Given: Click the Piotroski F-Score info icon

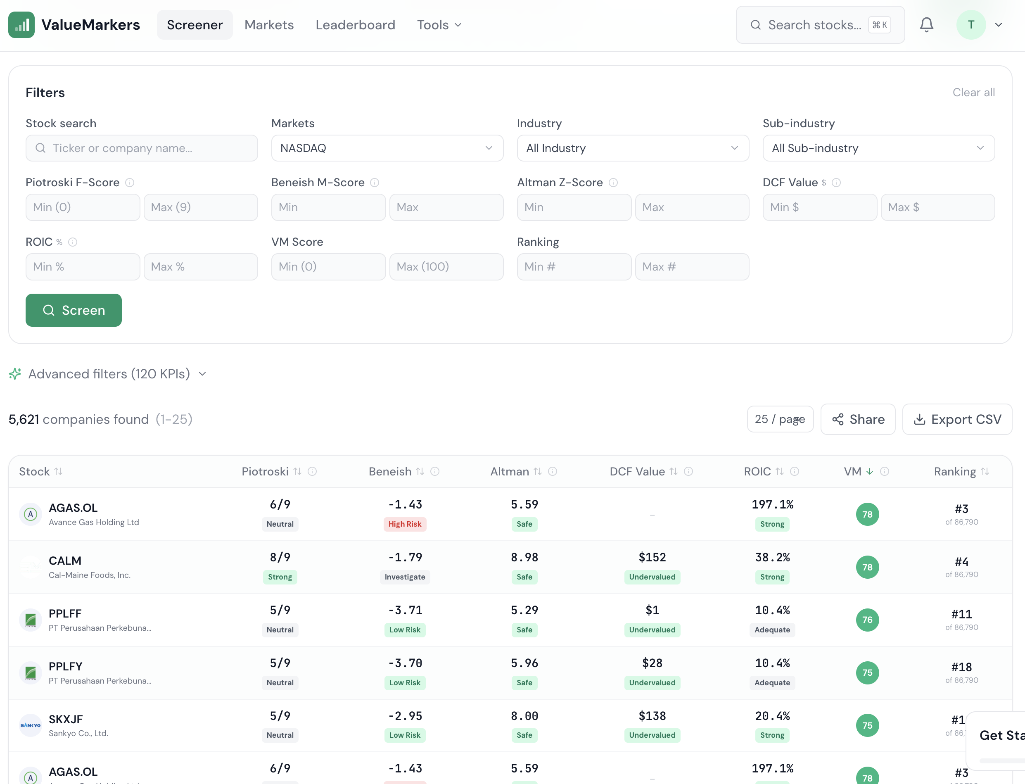Looking at the screenshot, I should [130, 183].
